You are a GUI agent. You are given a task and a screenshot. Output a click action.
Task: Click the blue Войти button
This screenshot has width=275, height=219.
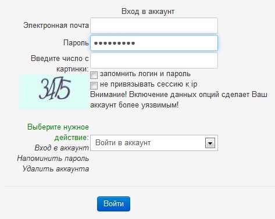point(113,204)
